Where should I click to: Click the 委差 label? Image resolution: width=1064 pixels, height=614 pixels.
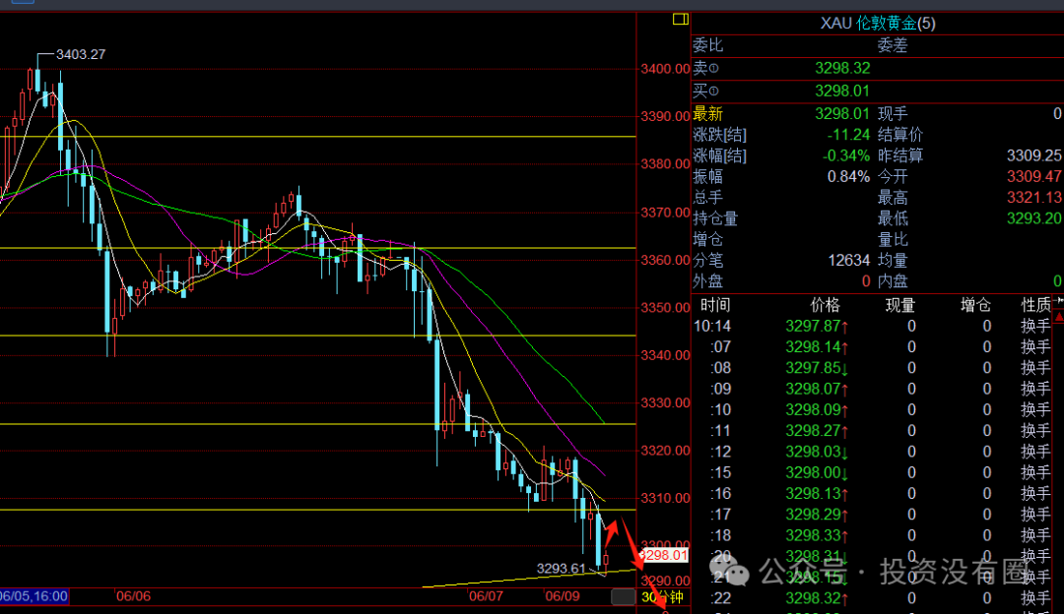point(893,45)
